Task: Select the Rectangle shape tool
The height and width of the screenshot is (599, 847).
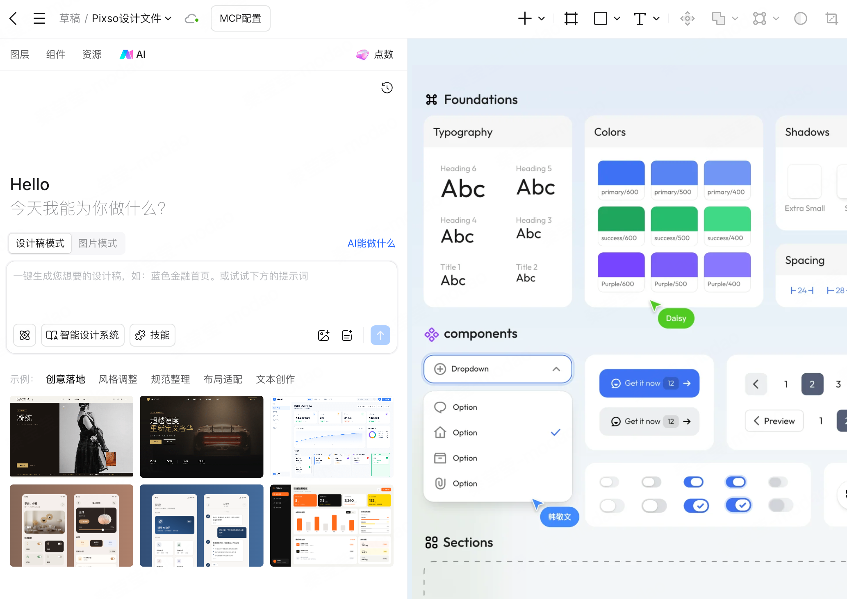Action: (x=601, y=18)
